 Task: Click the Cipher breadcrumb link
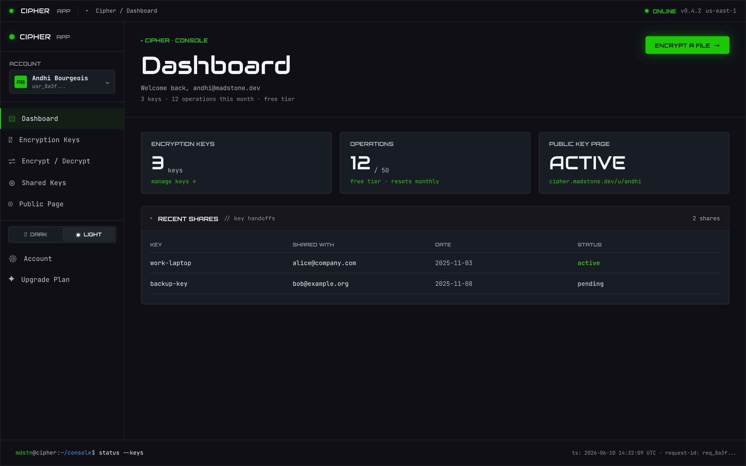[106, 11]
